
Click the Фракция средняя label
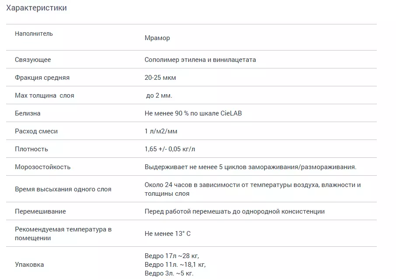pos(42,78)
